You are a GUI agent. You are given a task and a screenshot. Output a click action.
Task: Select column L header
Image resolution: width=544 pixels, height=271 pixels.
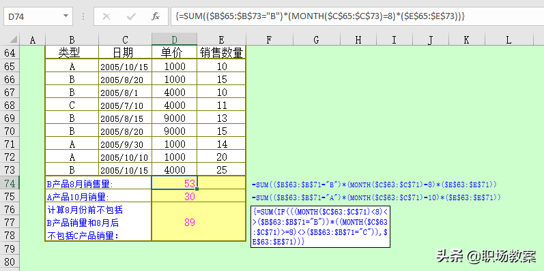(x=509, y=39)
